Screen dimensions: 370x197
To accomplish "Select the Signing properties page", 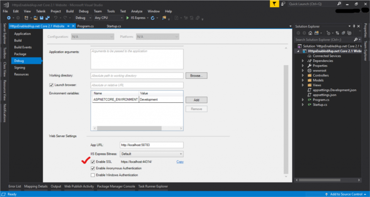I will tap(20, 67).
